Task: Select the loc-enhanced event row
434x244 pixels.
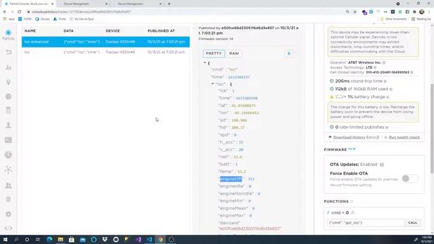Action: tap(106, 42)
